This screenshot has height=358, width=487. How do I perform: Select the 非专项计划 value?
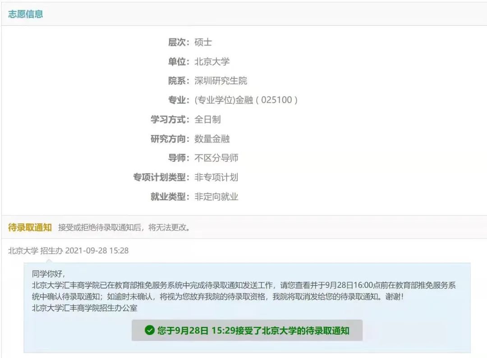click(216, 177)
